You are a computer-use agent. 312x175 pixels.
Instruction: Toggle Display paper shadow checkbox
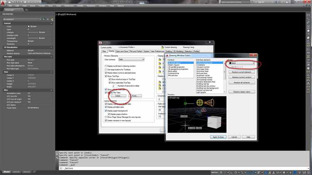[x=109, y=114]
